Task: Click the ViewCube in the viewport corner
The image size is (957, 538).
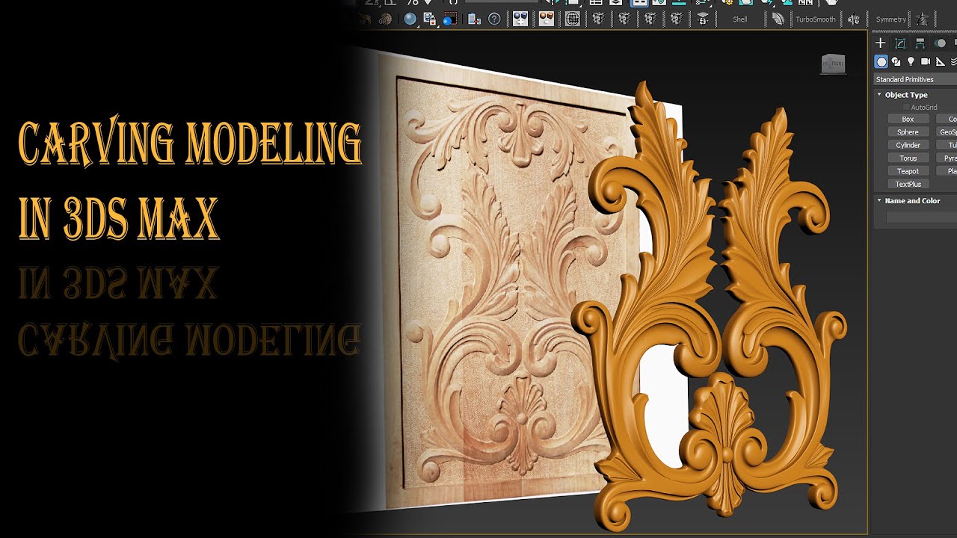Action: pos(833,64)
